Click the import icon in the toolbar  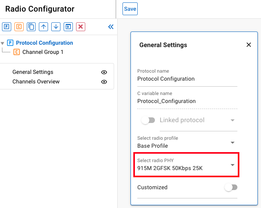[x=68, y=27]
